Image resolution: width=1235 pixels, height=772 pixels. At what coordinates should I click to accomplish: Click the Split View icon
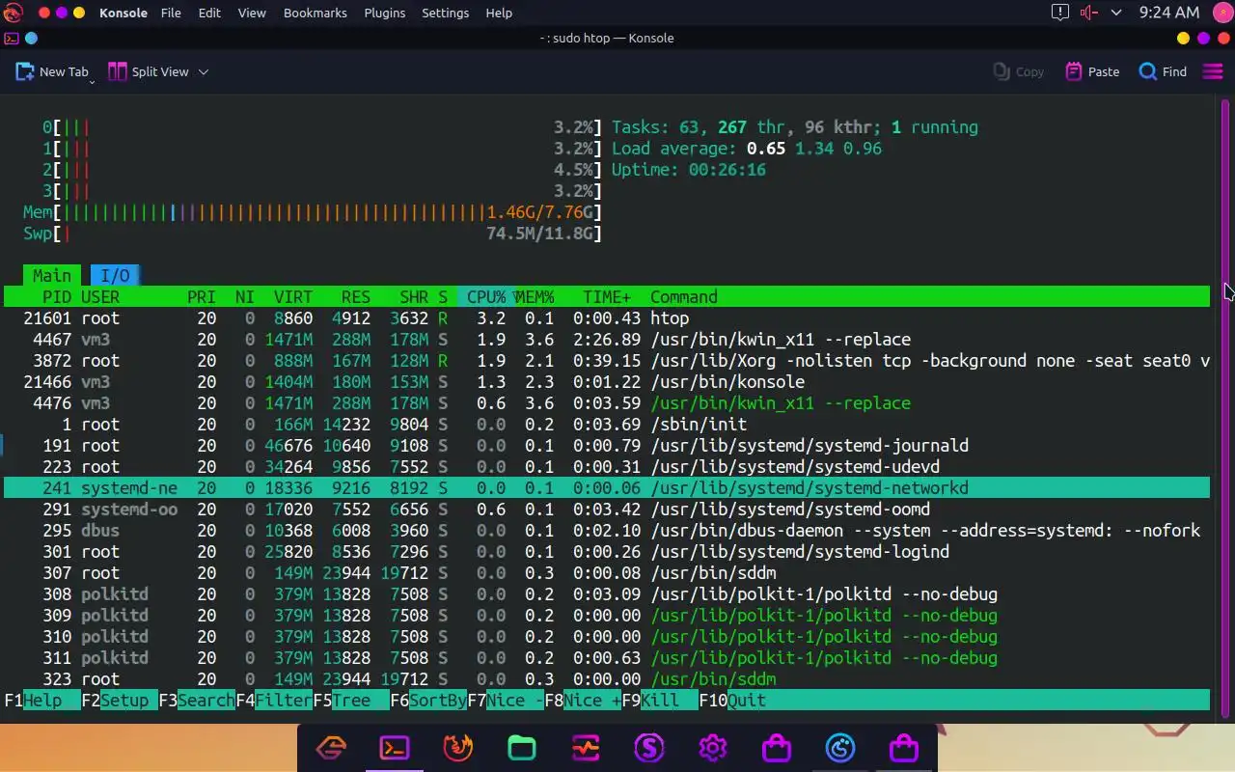coord(118,71)
